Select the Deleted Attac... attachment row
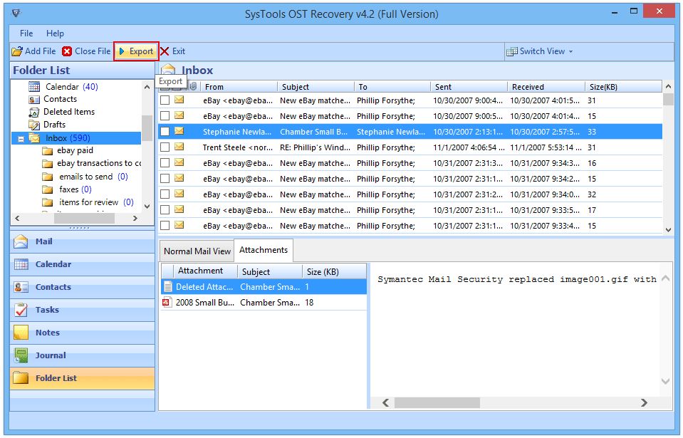This screenshot has height=438, width=683. point(264,287)
